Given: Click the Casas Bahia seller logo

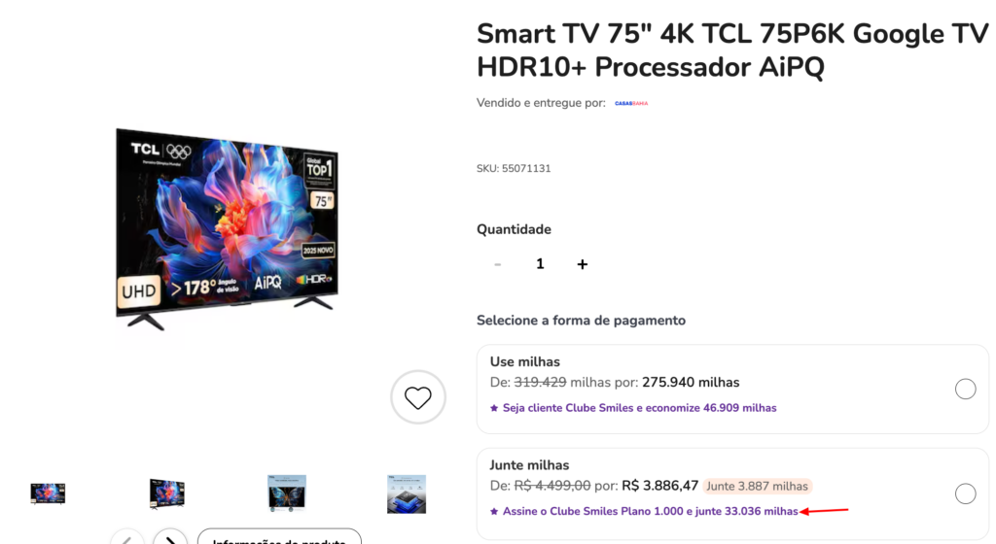Looking at the screenshot, I should (x=631, y=103).
